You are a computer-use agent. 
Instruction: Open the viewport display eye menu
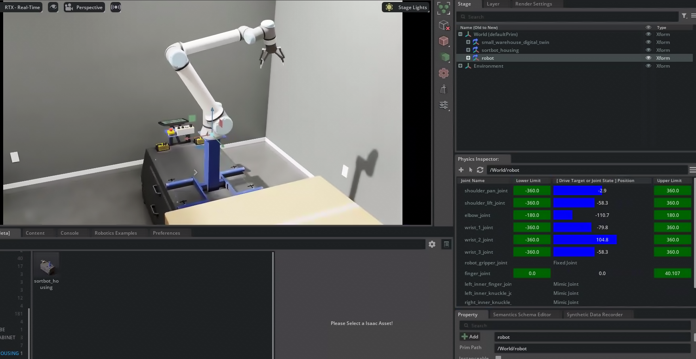point(53,7)
